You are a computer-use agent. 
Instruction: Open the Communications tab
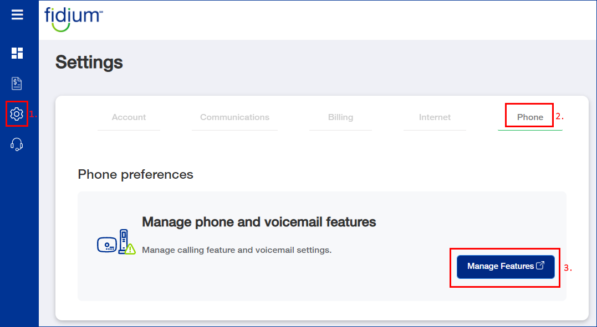(234, 117)
